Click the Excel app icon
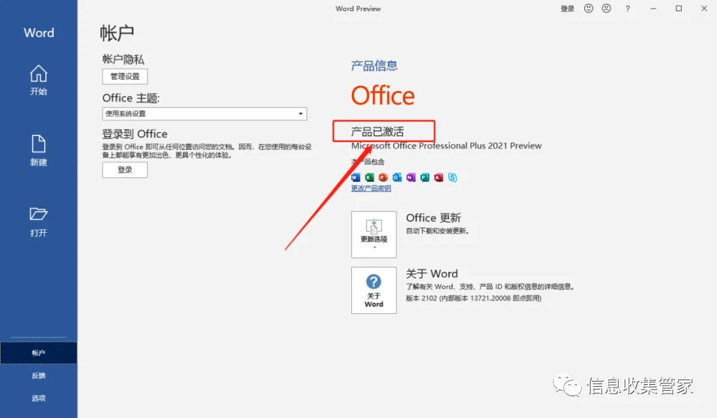717x418 pixels. pyautogui.click(x=370, y=177)
